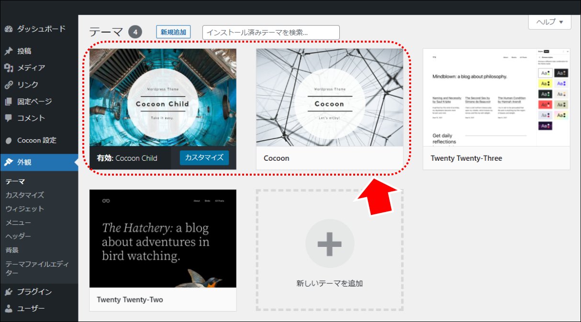Click the 有効: Cocoon Child label
Viewport: 581px width, 322px height.
[127, 158]
